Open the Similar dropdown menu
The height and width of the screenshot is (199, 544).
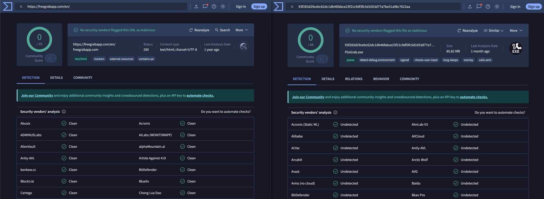coord(494,31)
